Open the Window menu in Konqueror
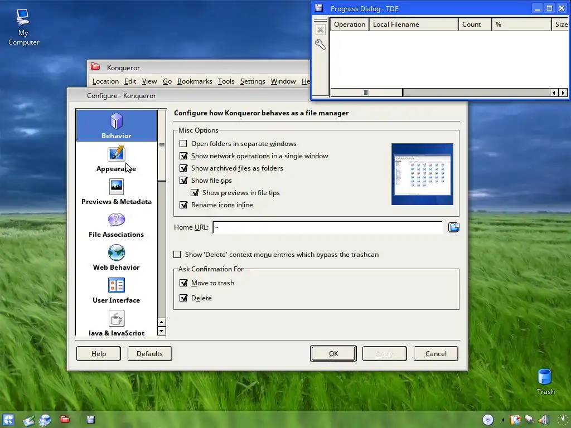Image resolution: width=571 pixels, height=428 pixels. (283, 81)
